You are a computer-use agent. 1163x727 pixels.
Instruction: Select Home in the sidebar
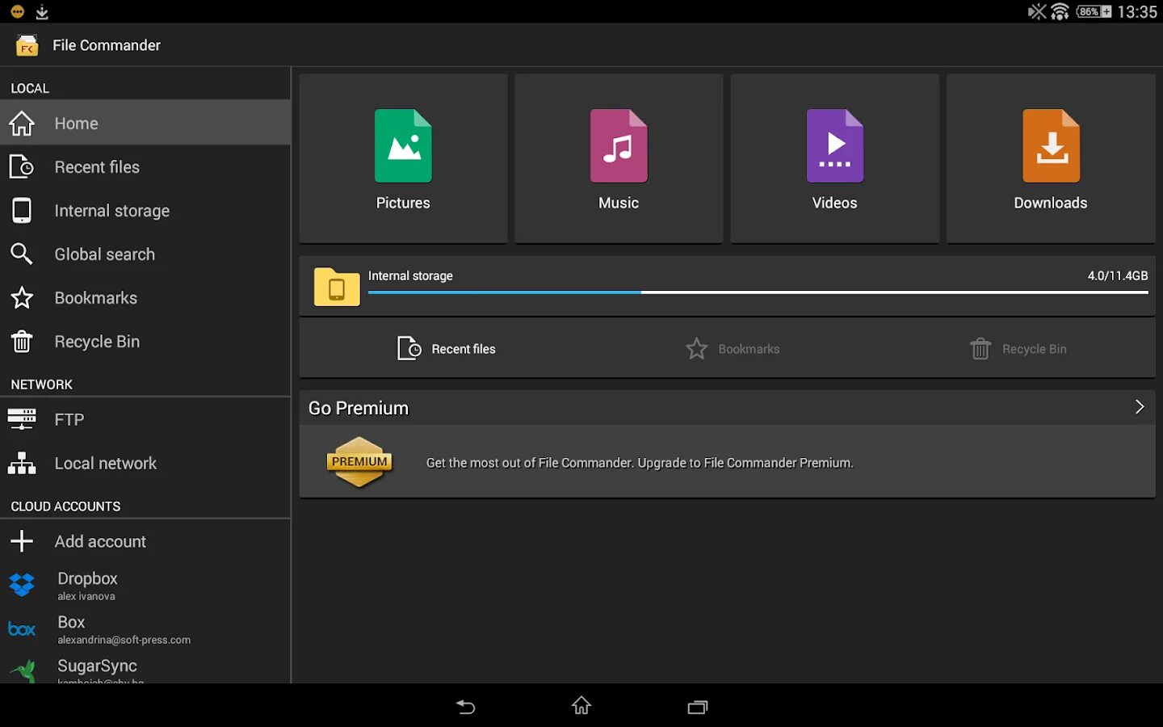click(145, 123)
